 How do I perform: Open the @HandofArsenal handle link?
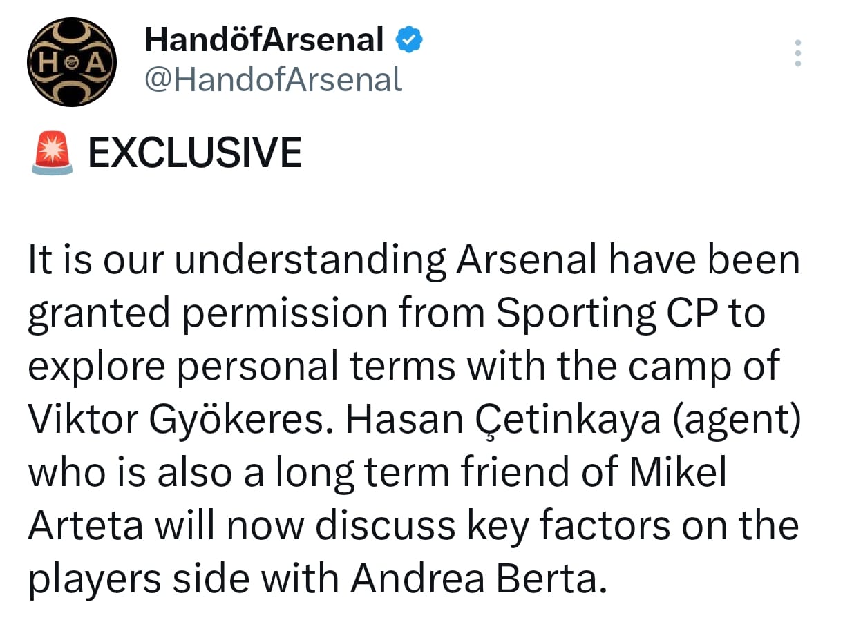(273, 80)
